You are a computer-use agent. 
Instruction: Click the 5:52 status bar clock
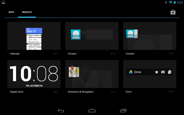tap(180, 3)
